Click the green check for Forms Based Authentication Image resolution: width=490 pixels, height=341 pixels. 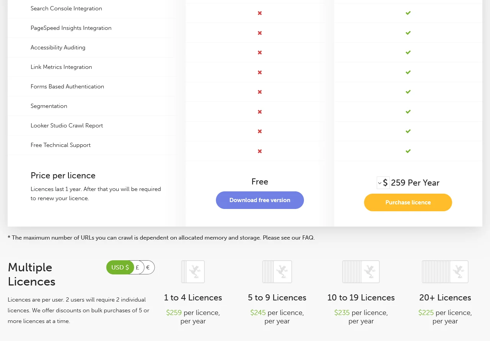pos(408,92)
